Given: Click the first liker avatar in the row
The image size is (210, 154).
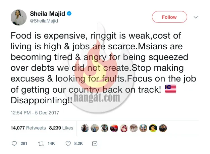Looking at the screenshot, I should [86, 128].
